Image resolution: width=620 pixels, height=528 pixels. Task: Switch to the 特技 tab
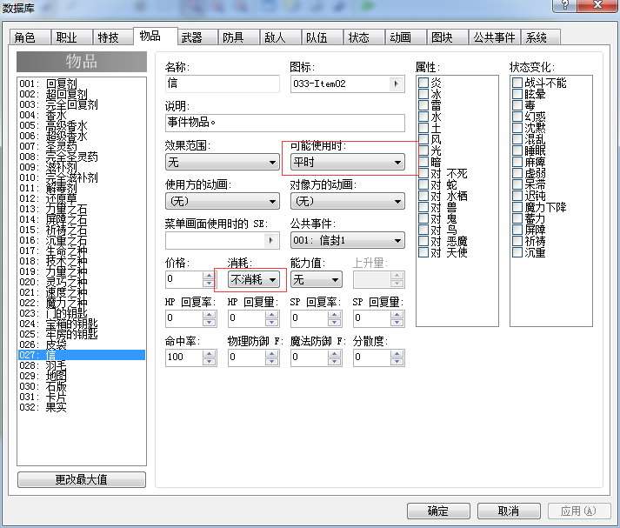[113, 37]
